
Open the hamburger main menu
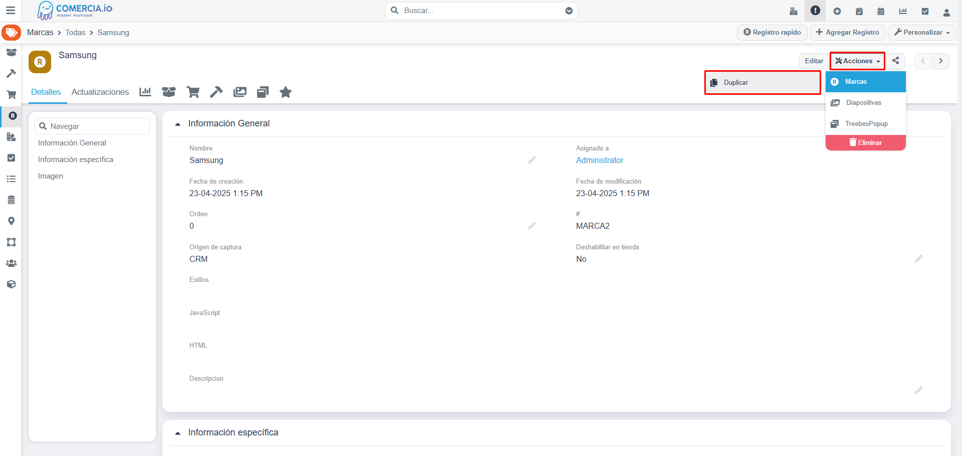pos(11,10)
